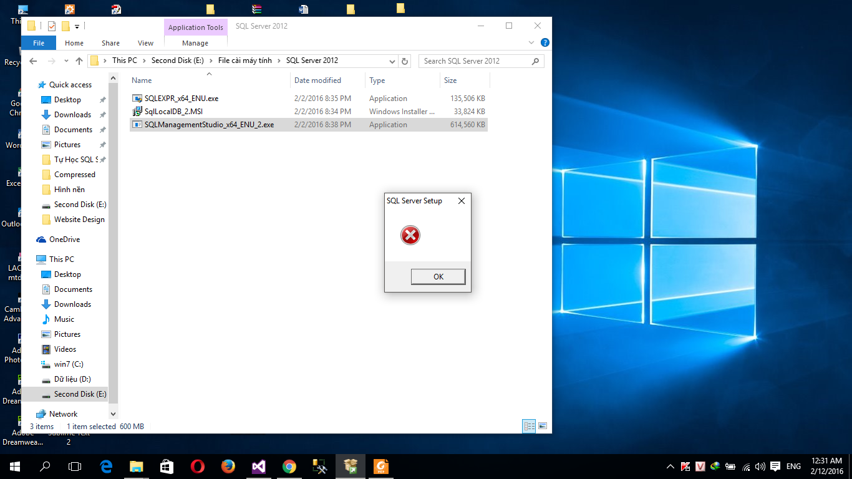852x479 pixels.
Task: Switch to the Share ribbon tab
Action: tap(110, 43)
